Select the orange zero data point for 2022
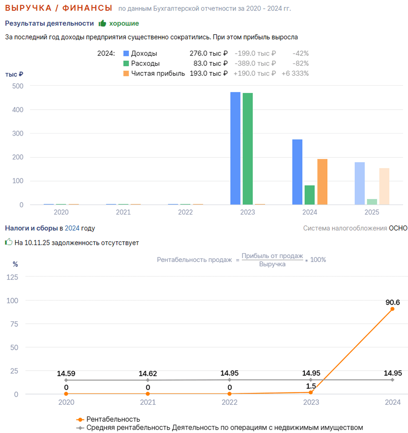The image size is (408, 433). 229,394
